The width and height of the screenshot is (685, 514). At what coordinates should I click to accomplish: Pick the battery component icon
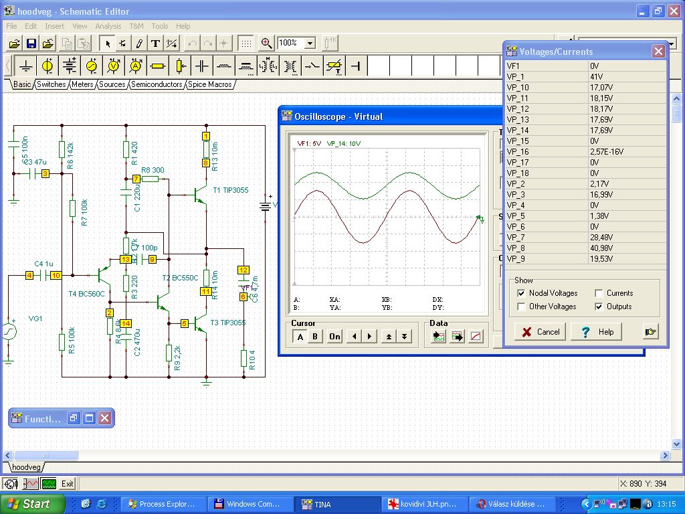70,66
